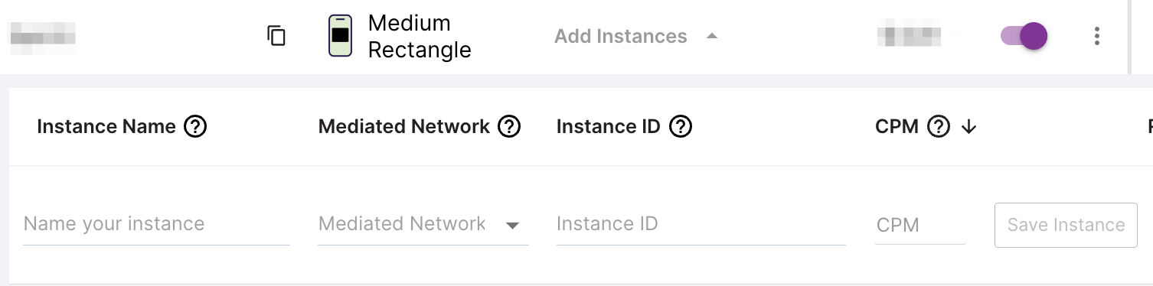Screen dimensions: 1153x286
Task: Sort by CPM using the down arrow
Action: [x=968, y=127]
